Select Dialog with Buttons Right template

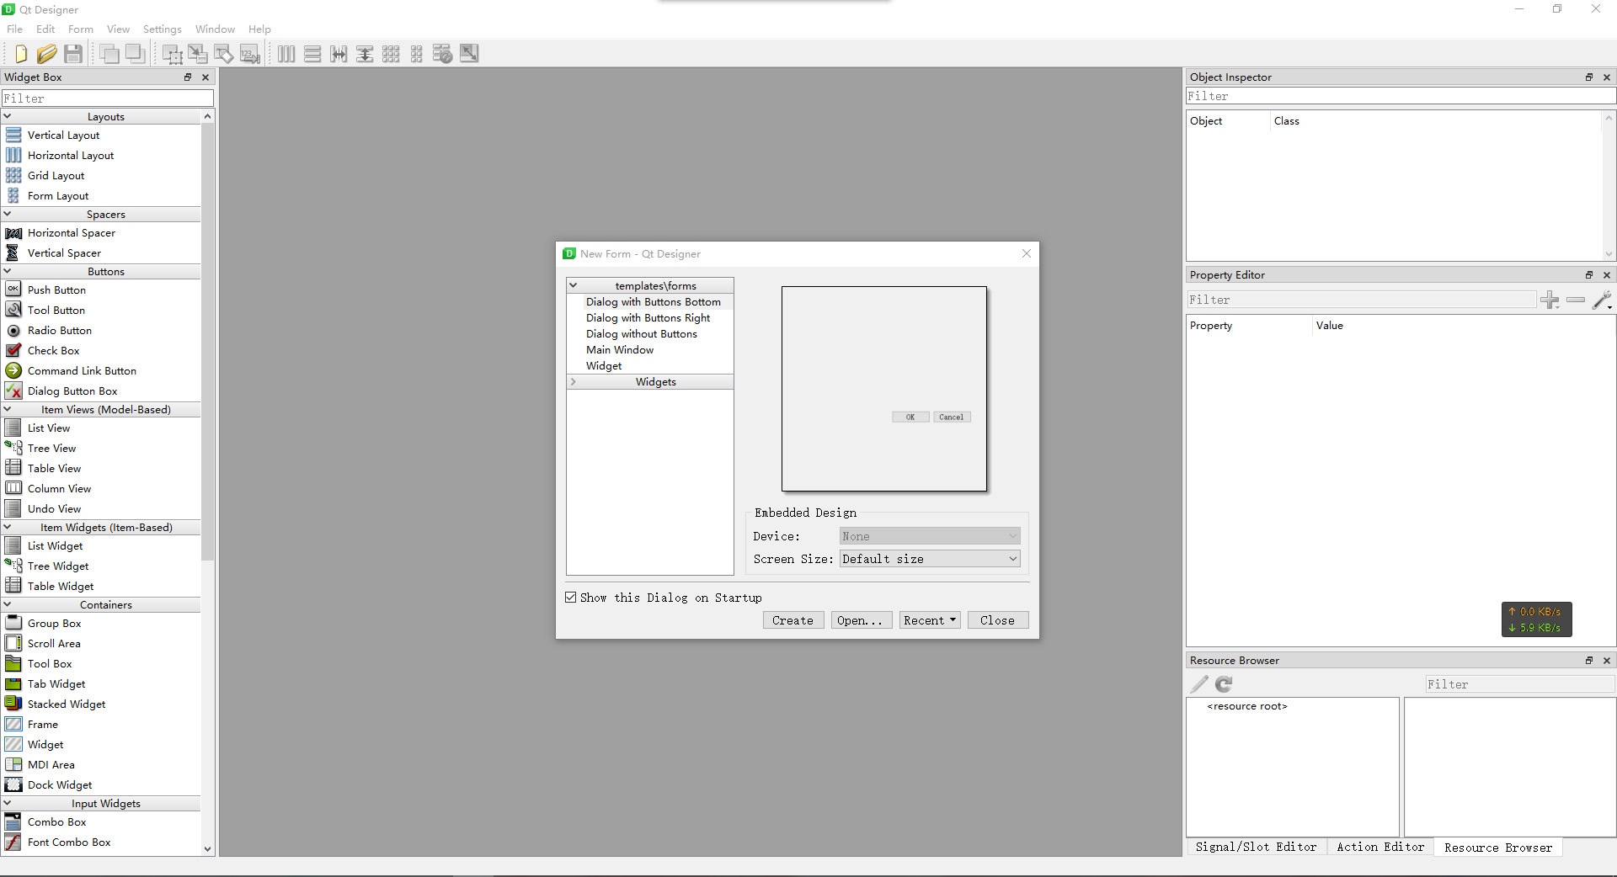[x=648, y=317]
